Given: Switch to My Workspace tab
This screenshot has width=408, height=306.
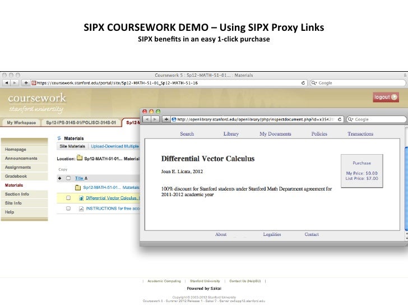Looking at the screenshot, I should click(x=21, y=123).
